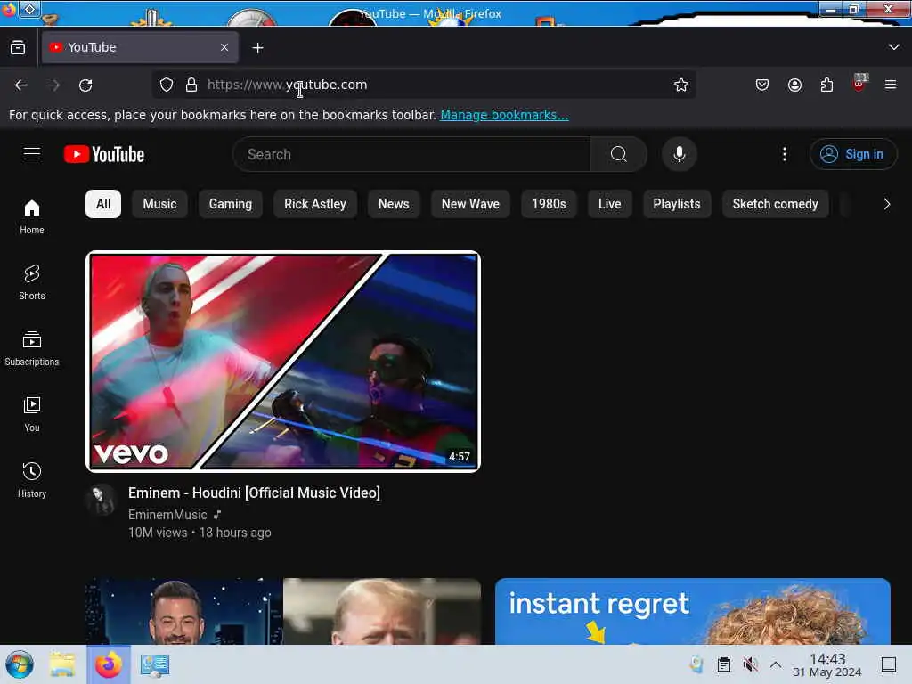Image resolution: width=912 pixels, height=684 pixels.
Task: Open Save to Pocket icon
Action: (762, 85)
